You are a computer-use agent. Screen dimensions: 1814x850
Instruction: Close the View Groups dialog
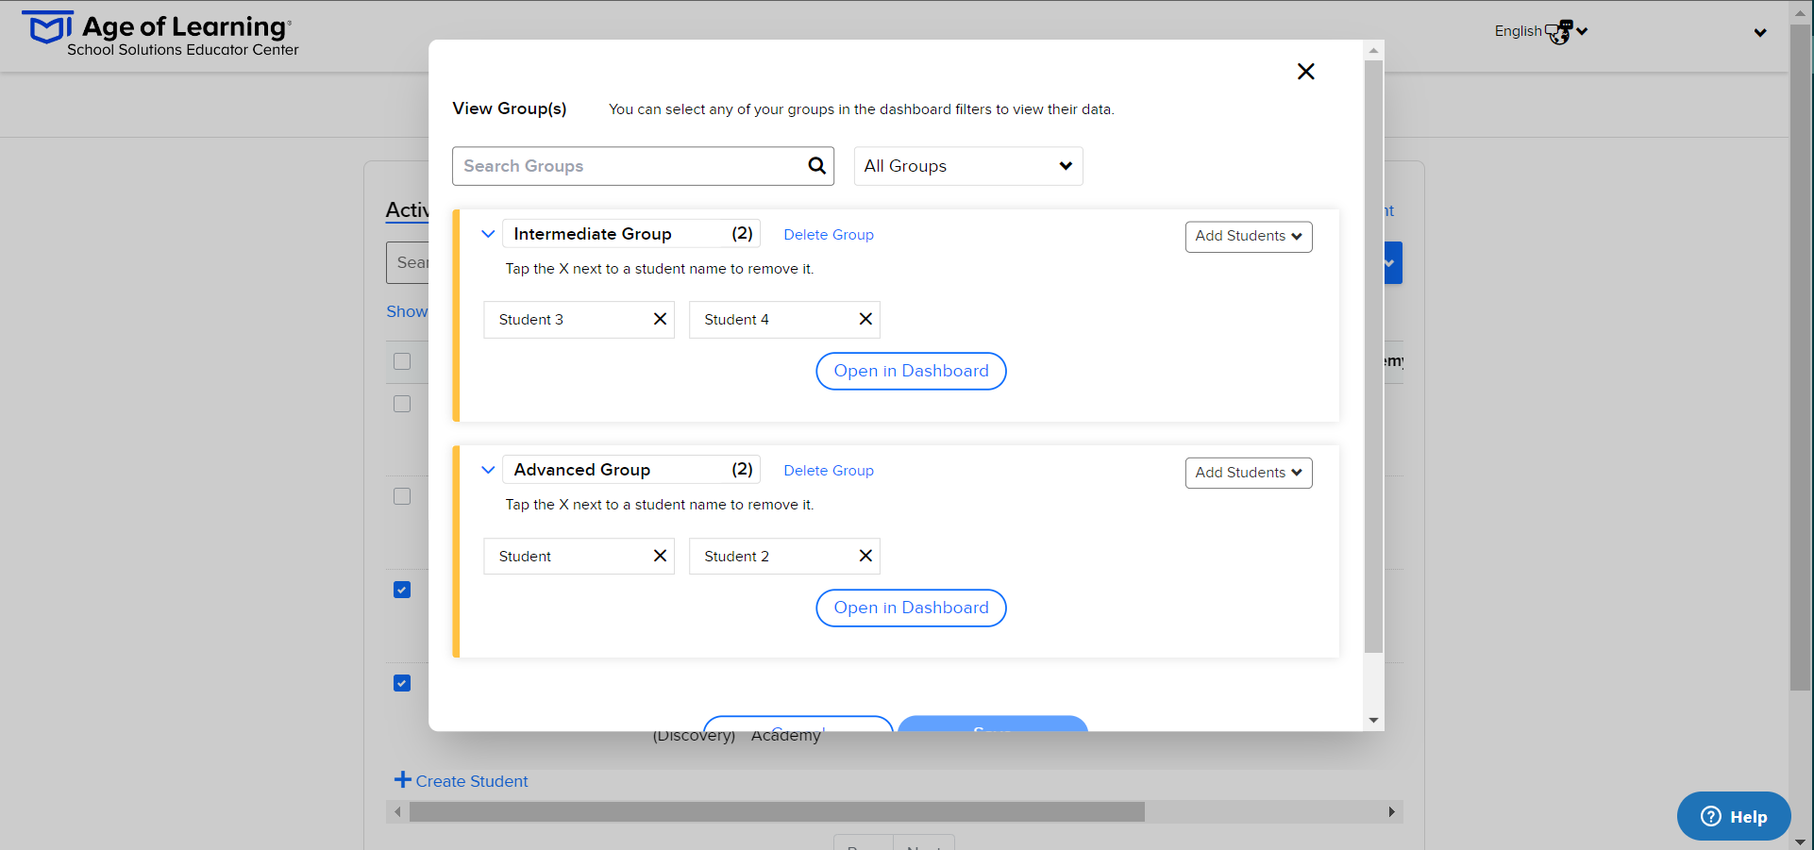pyautogui.click(x=1305, y=72)
